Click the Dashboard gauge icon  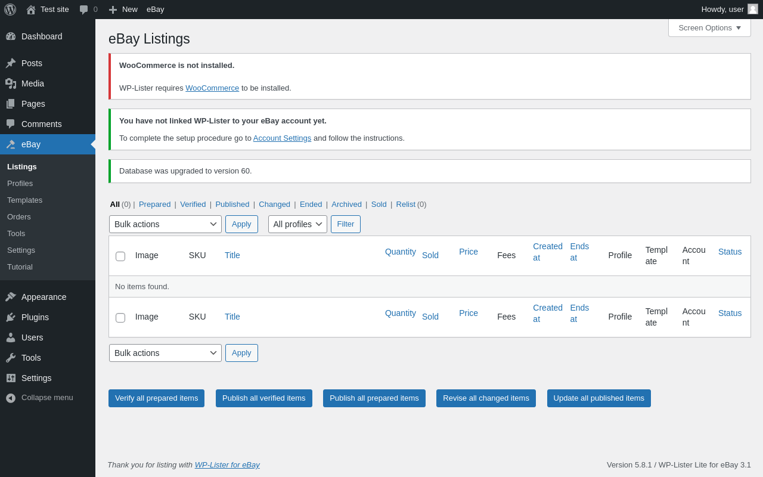pyautogui.click(x=11, y=36)
